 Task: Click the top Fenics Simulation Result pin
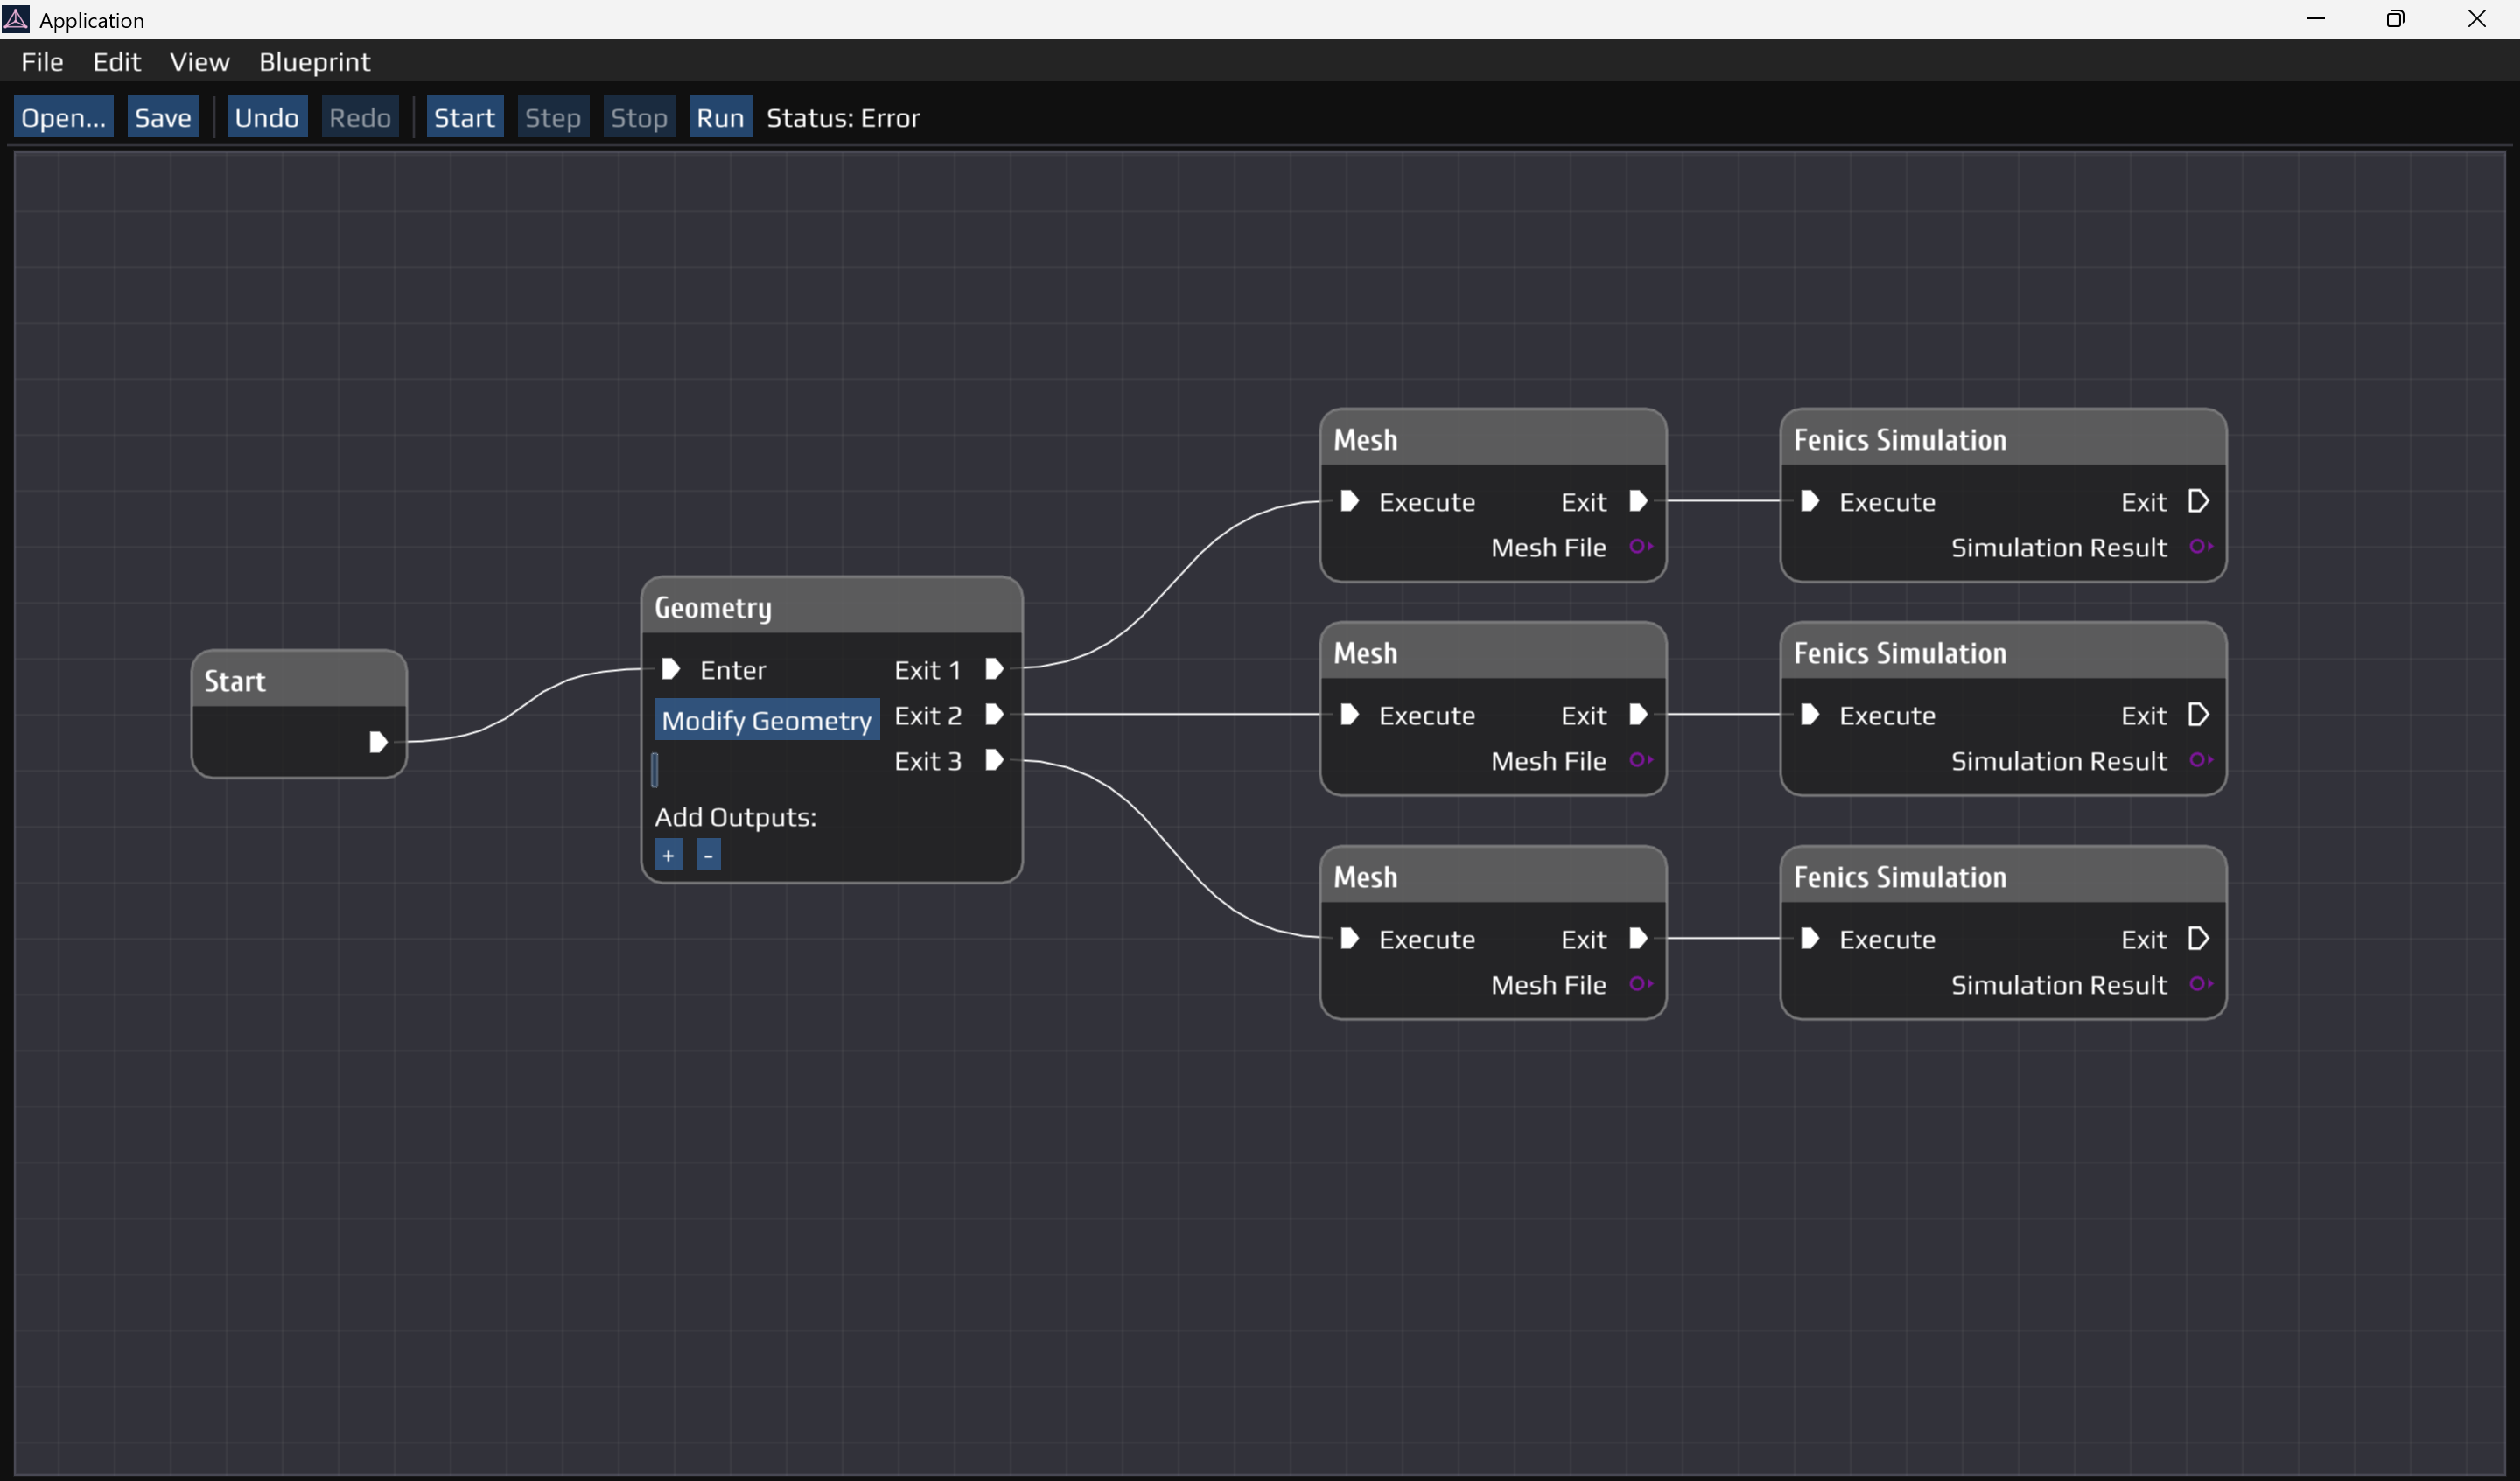(2200, 547)
